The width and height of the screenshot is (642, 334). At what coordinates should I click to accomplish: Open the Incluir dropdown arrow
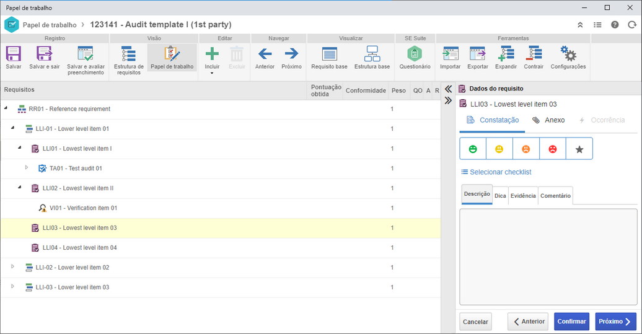pyautogui.click(x=212, y=73)
